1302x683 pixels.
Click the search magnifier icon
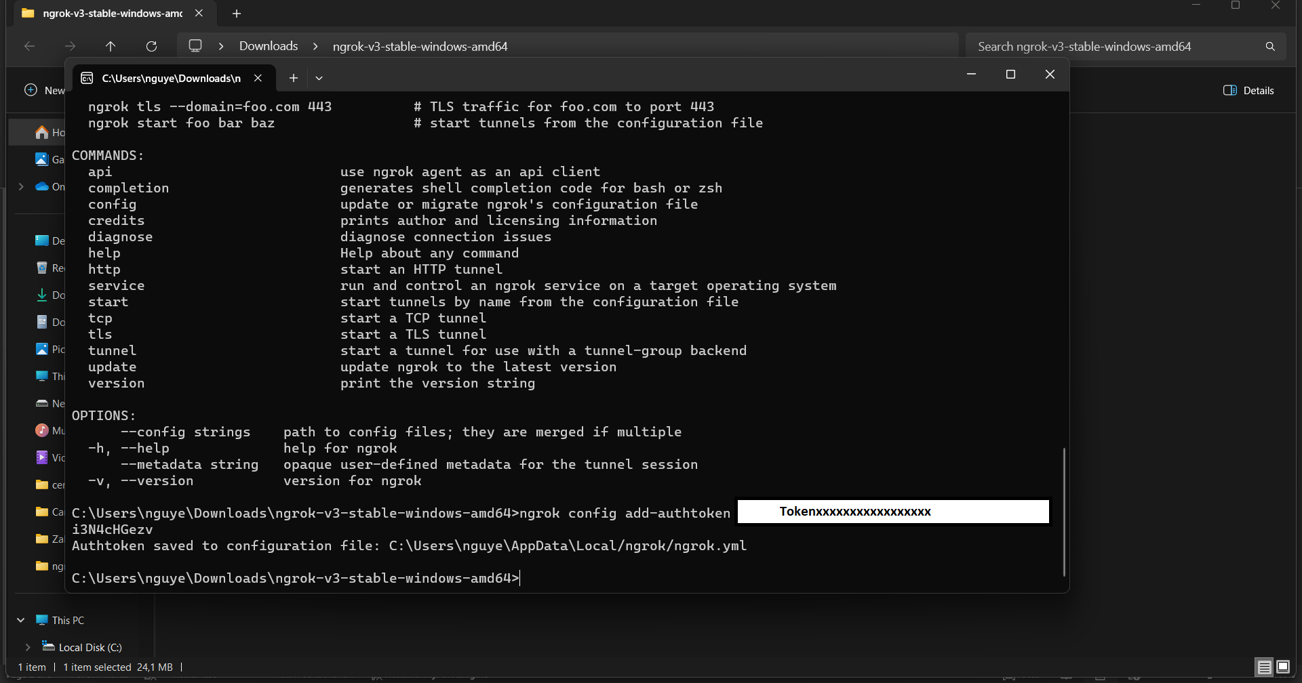tap(1270, 46)
